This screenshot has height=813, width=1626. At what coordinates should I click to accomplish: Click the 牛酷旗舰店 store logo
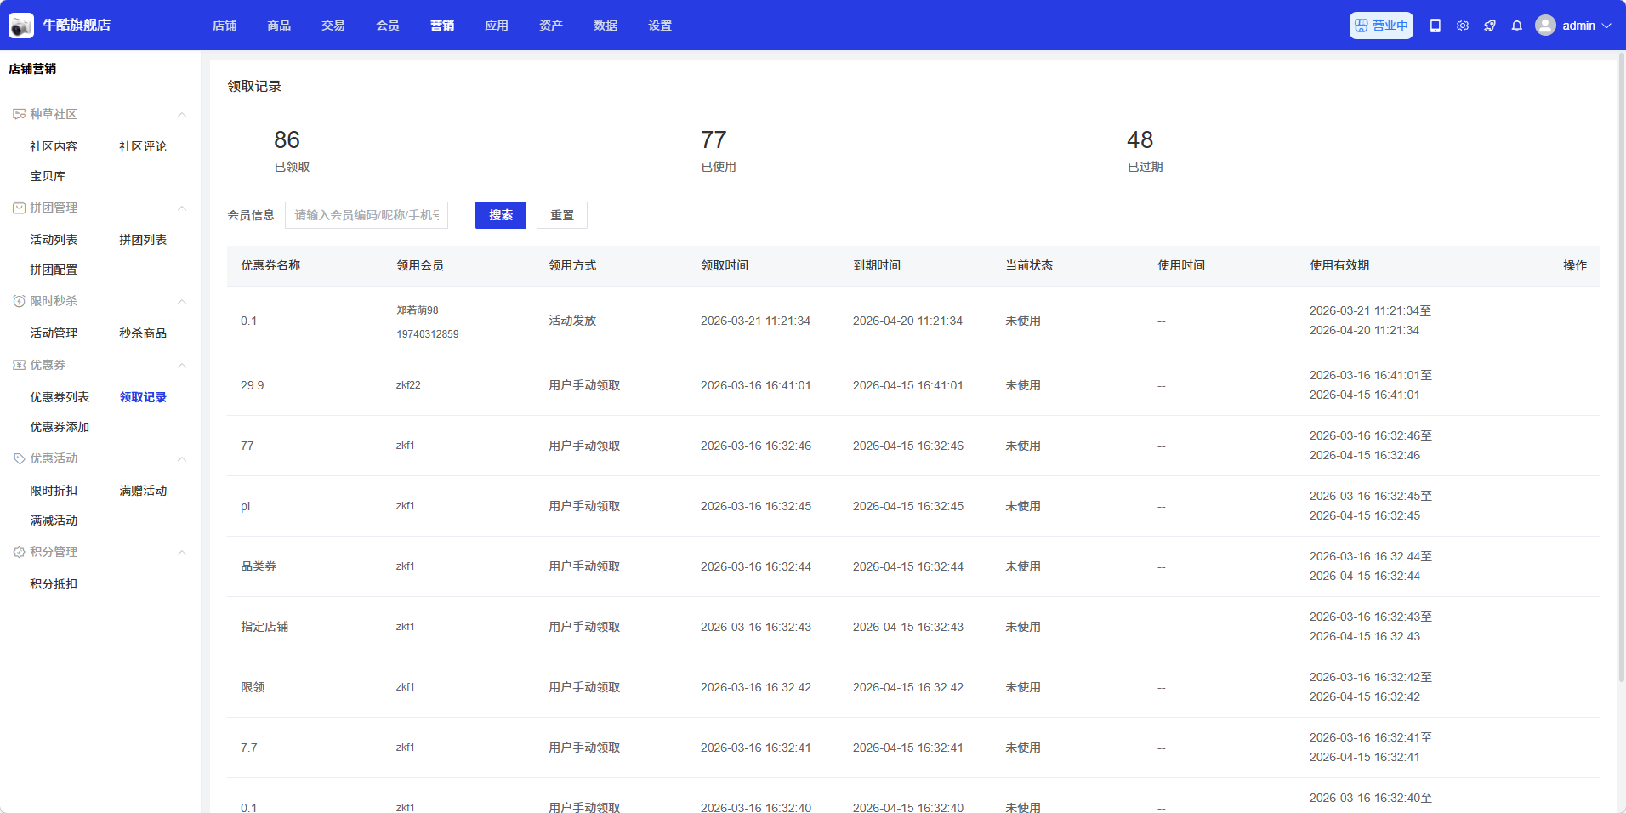[21, 26]
